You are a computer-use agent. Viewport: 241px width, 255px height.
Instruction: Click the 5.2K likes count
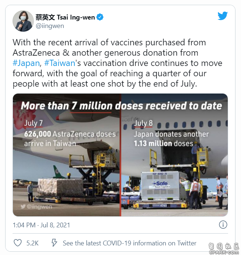(x=32, y=243)
